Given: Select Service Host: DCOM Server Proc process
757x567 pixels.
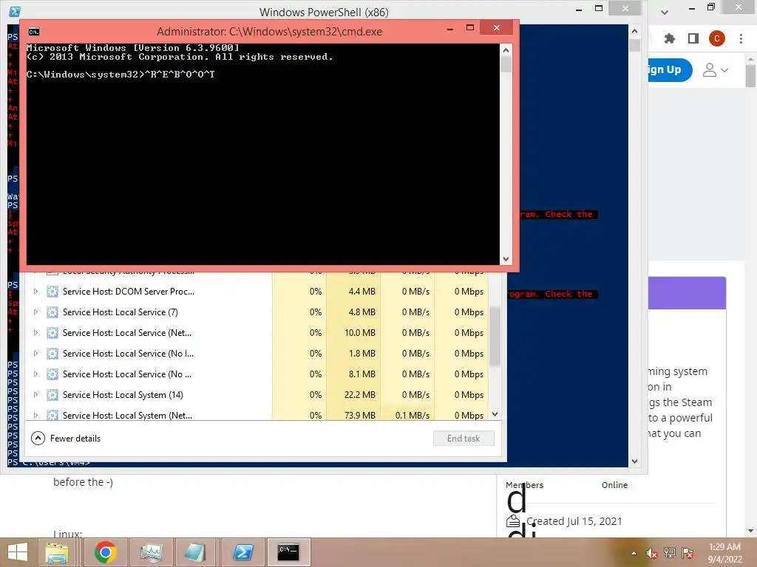Looking at the screenshot, I should 129,291.
